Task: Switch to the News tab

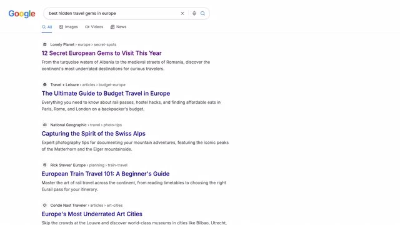Action: (118, 27)
